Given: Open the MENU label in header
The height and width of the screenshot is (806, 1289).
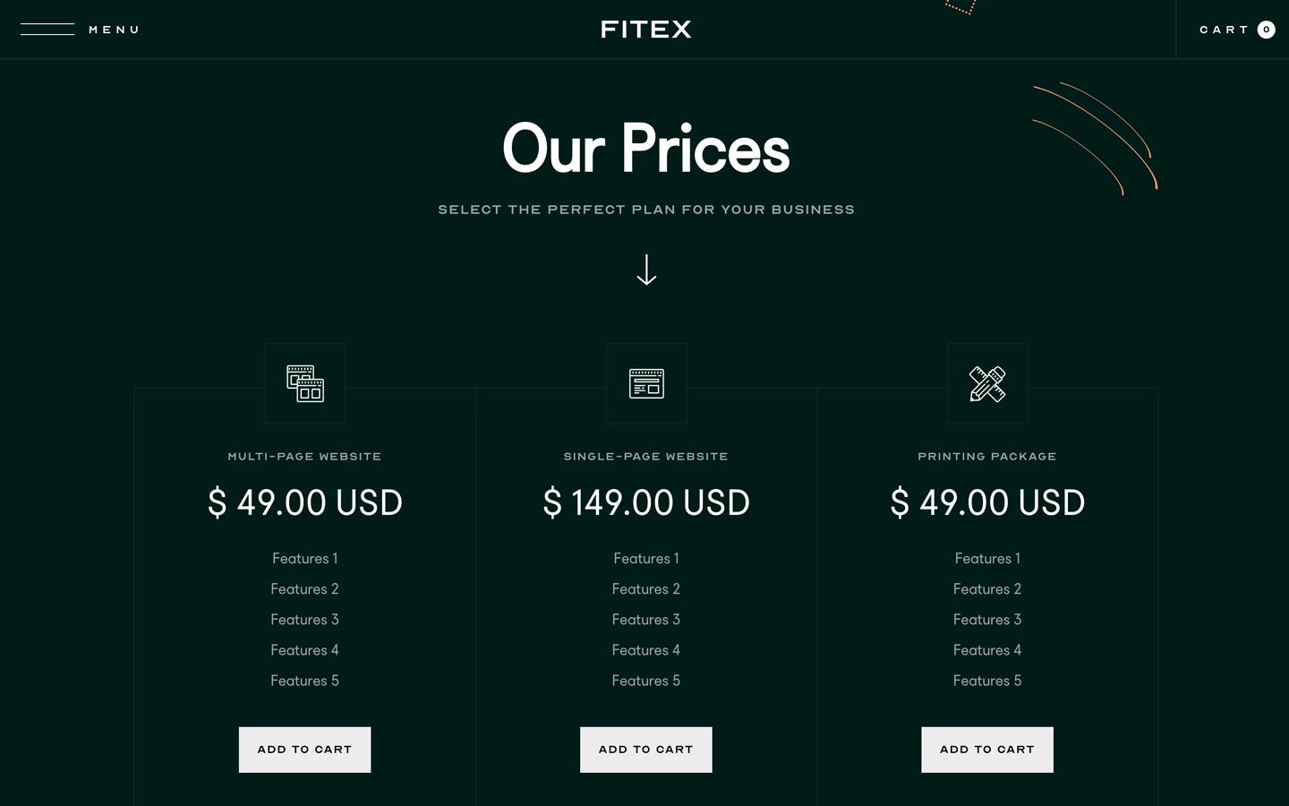Looking at the screenshot, I should 114,30.
